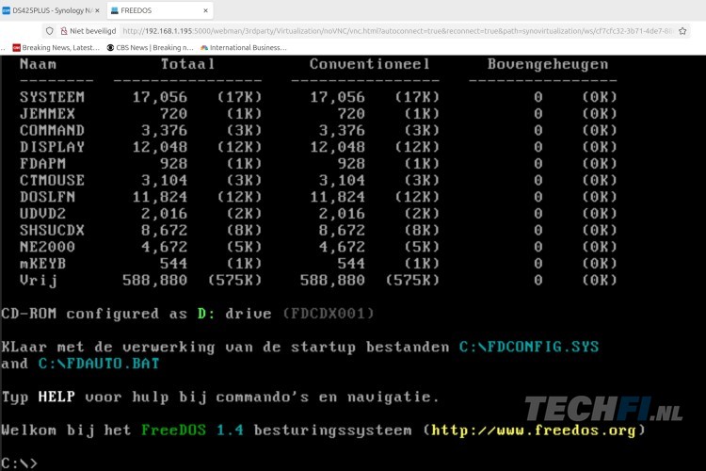Click the '(575K)' value under Totaal

click(234, 281)
